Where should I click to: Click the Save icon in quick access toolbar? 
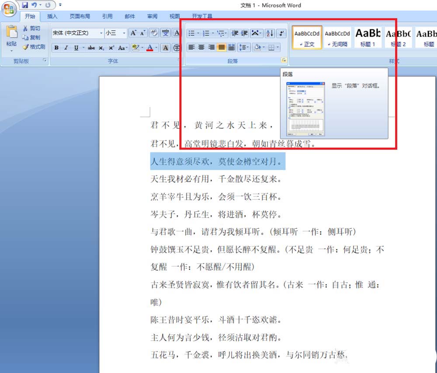click(24, 5)
